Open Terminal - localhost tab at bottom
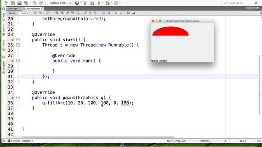 [20, 141]
